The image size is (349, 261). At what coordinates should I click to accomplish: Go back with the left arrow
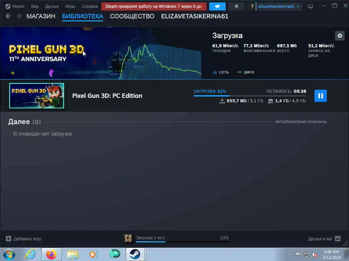[8, 16]
